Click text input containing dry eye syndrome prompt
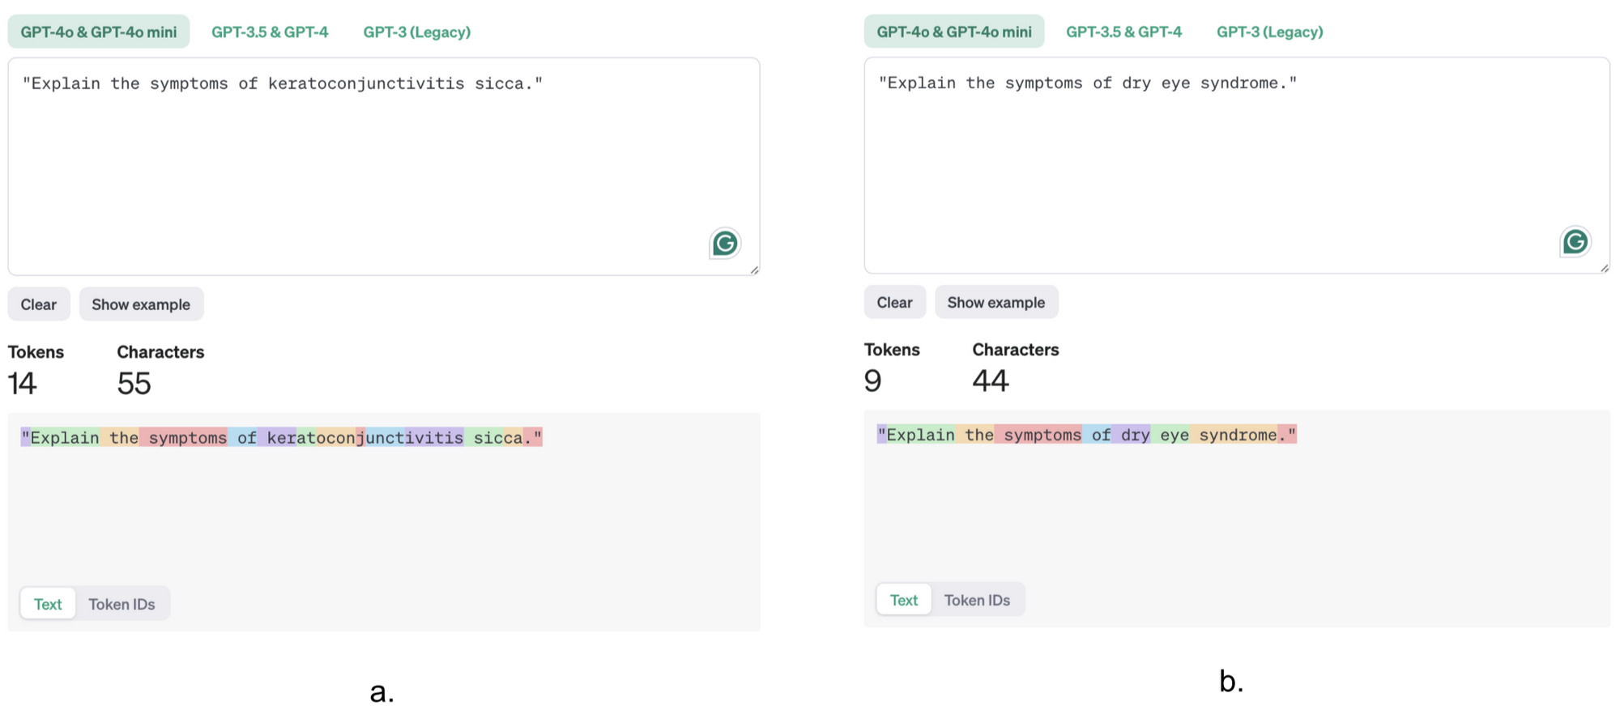The height and width of the screenshot is (727, 1620). point(1237,165)
